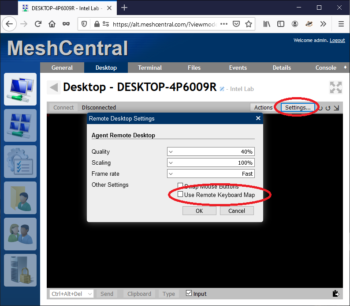Click the clipboard share icon in bottom bar
This screenshot has height=306, width=350.
[x=336, y=294]
